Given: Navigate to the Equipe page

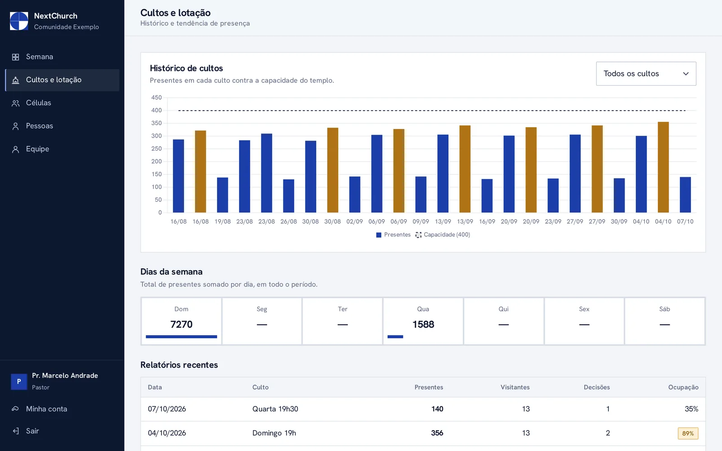Looking at the screenshot, I should (62, 149).
